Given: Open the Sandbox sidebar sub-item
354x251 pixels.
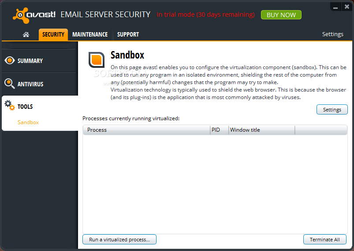Looking at the screenshot, I should 28,122.
